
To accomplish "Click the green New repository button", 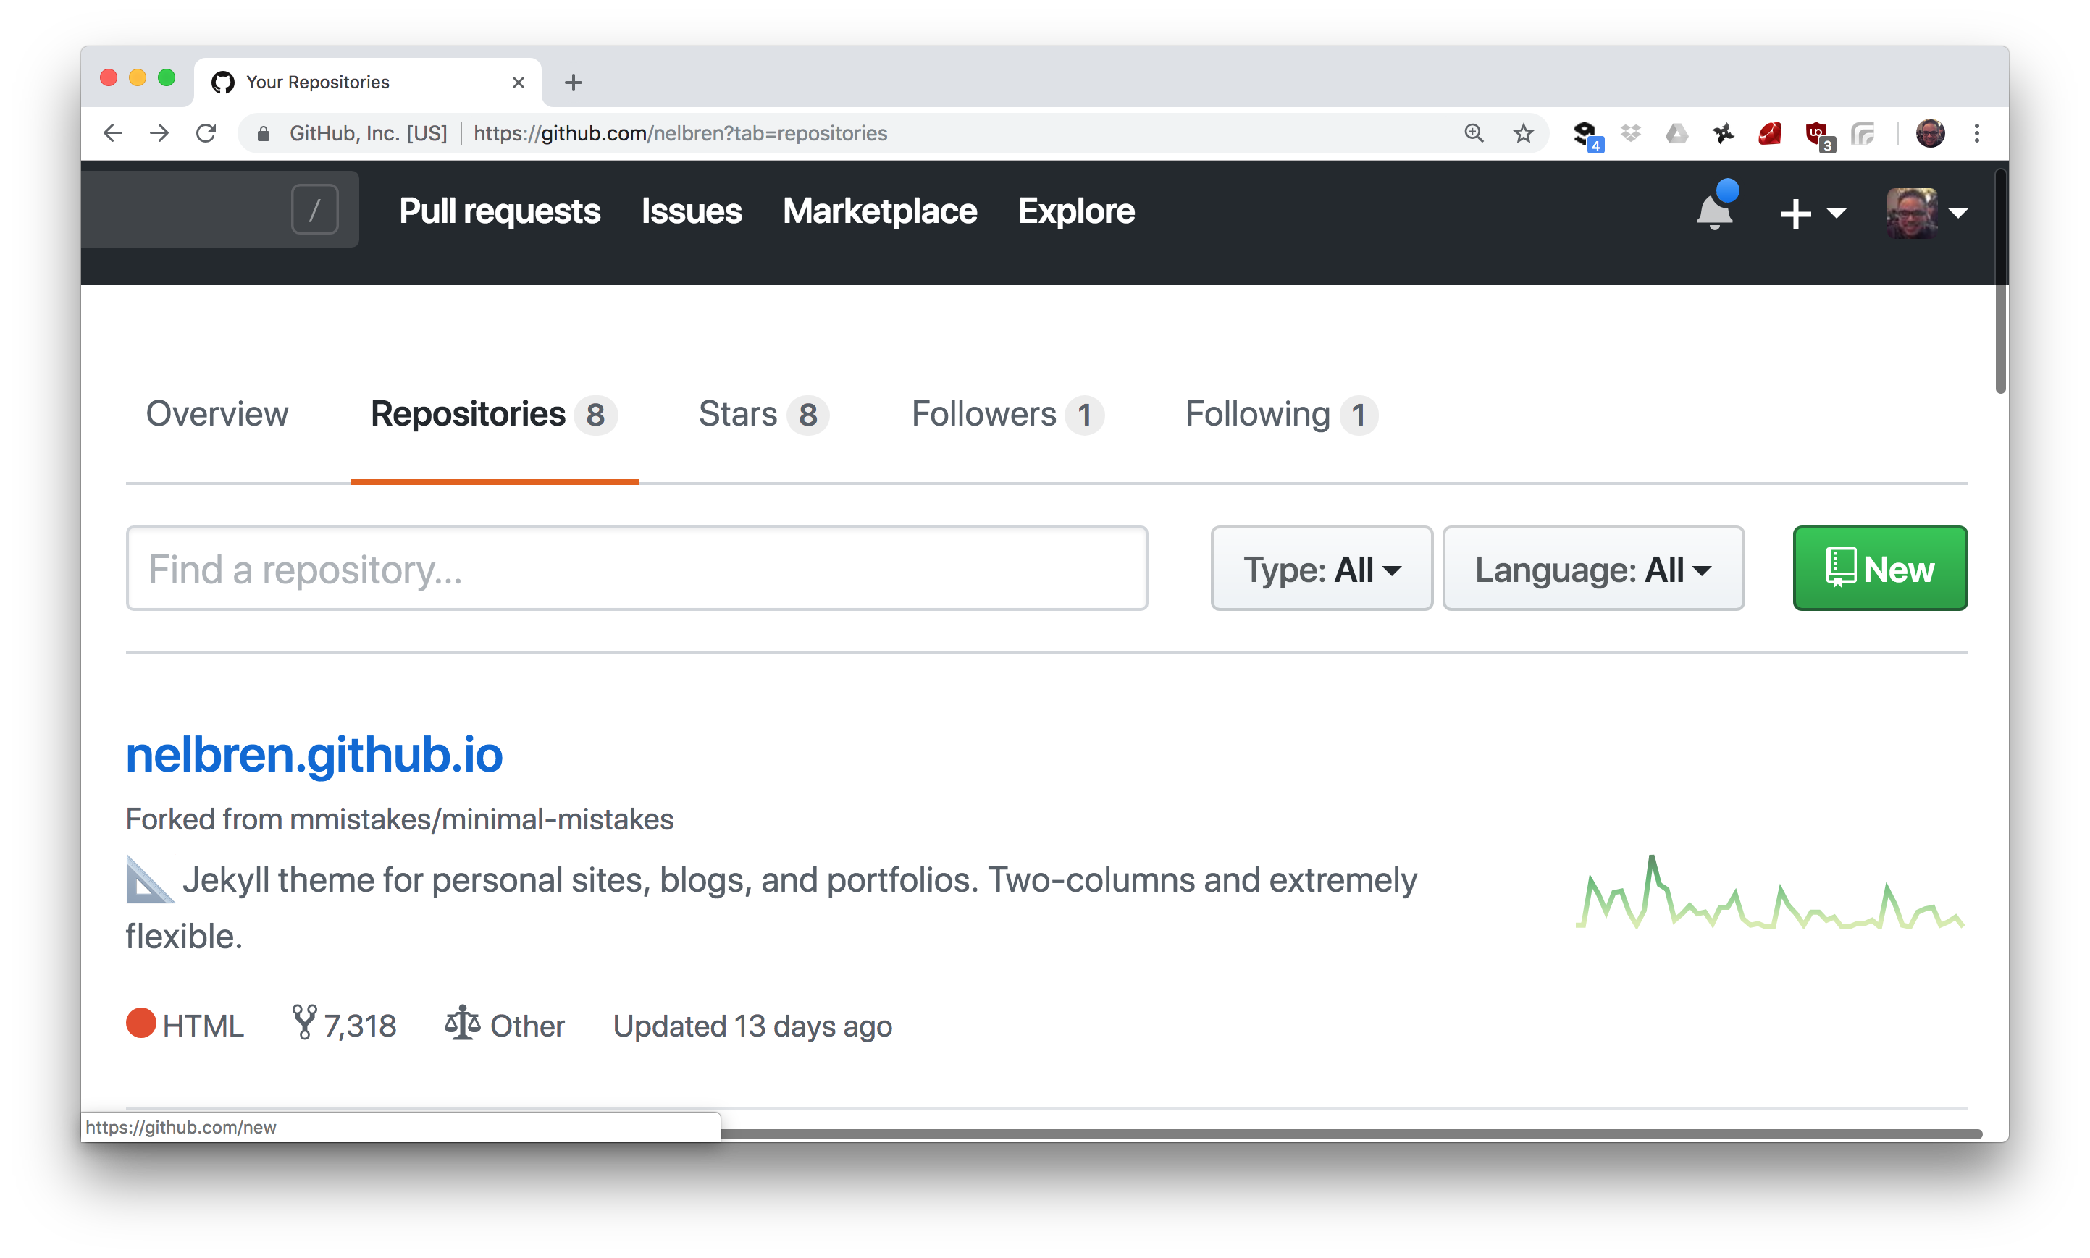I will (1879, 569).
